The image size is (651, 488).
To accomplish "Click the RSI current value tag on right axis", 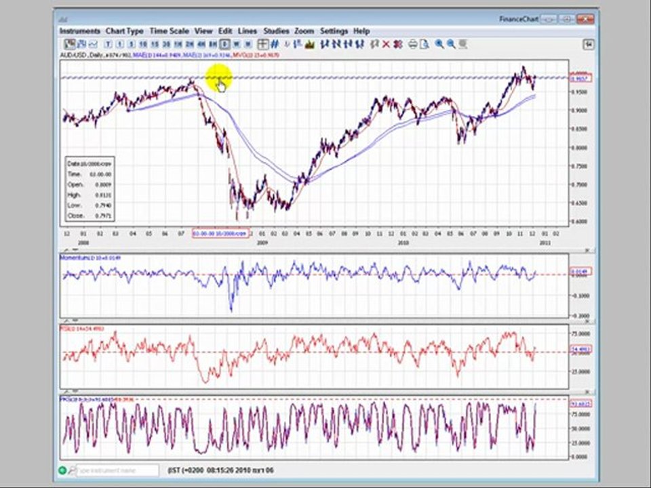I will [x=581, y=350].
